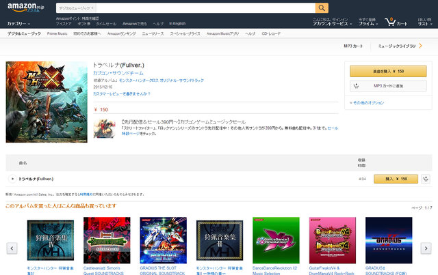Image resolution: width=438 pixels, height=275 pixels.
Task: Click the Street Fighter promo thumbnail
Action: pyautogui.click(x=105, y=128)
